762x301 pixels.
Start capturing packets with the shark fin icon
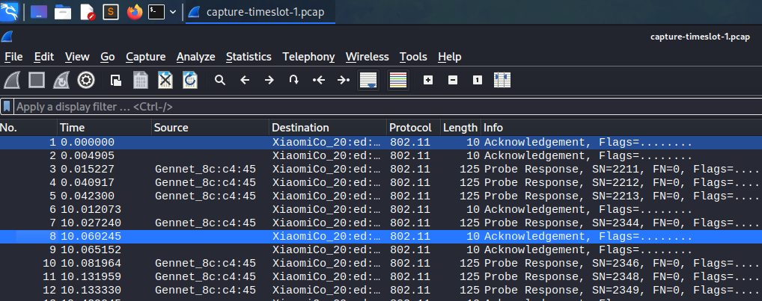pyautogui.click(x=12, y=80)
